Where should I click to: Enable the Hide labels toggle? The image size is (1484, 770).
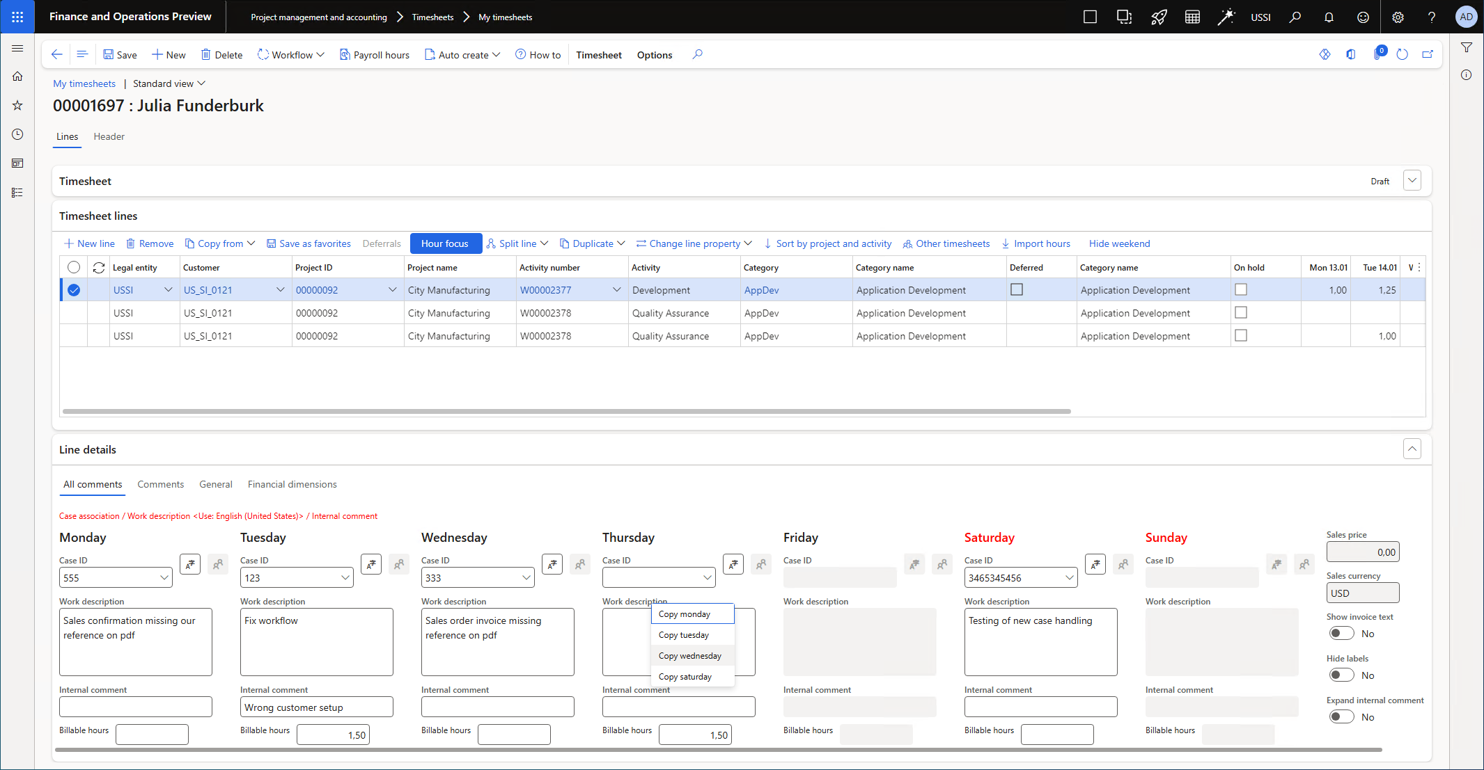[x=1341, y=675]
